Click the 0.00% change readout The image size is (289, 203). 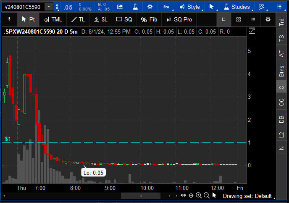pyautogui.click(x=85, y=9)
